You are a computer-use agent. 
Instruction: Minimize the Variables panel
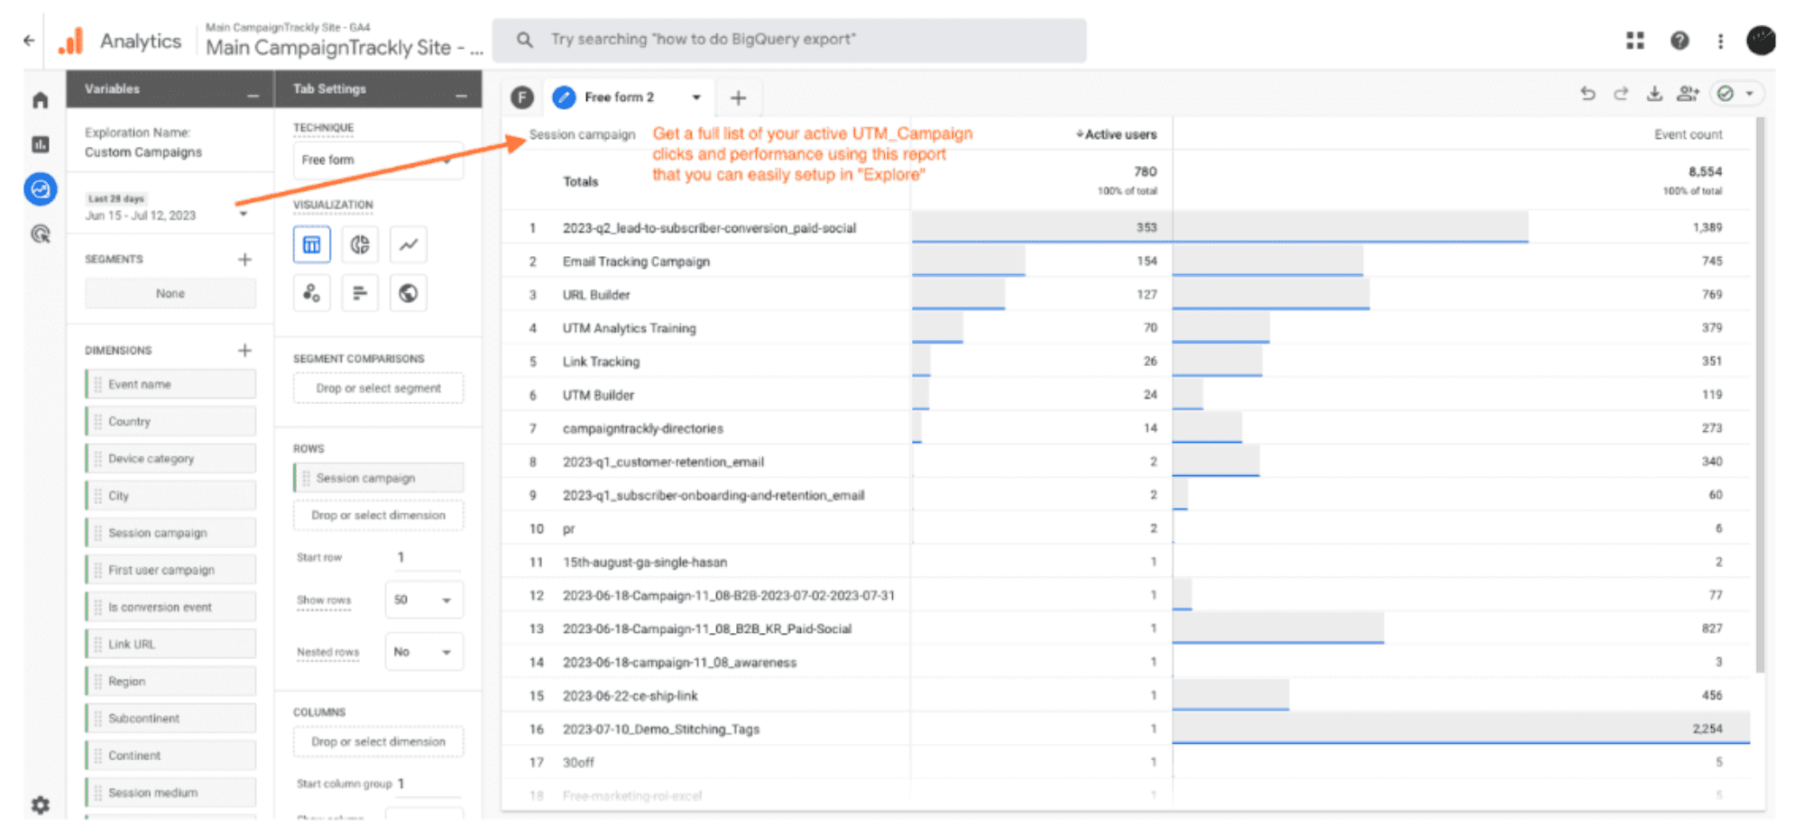[253, 93]
